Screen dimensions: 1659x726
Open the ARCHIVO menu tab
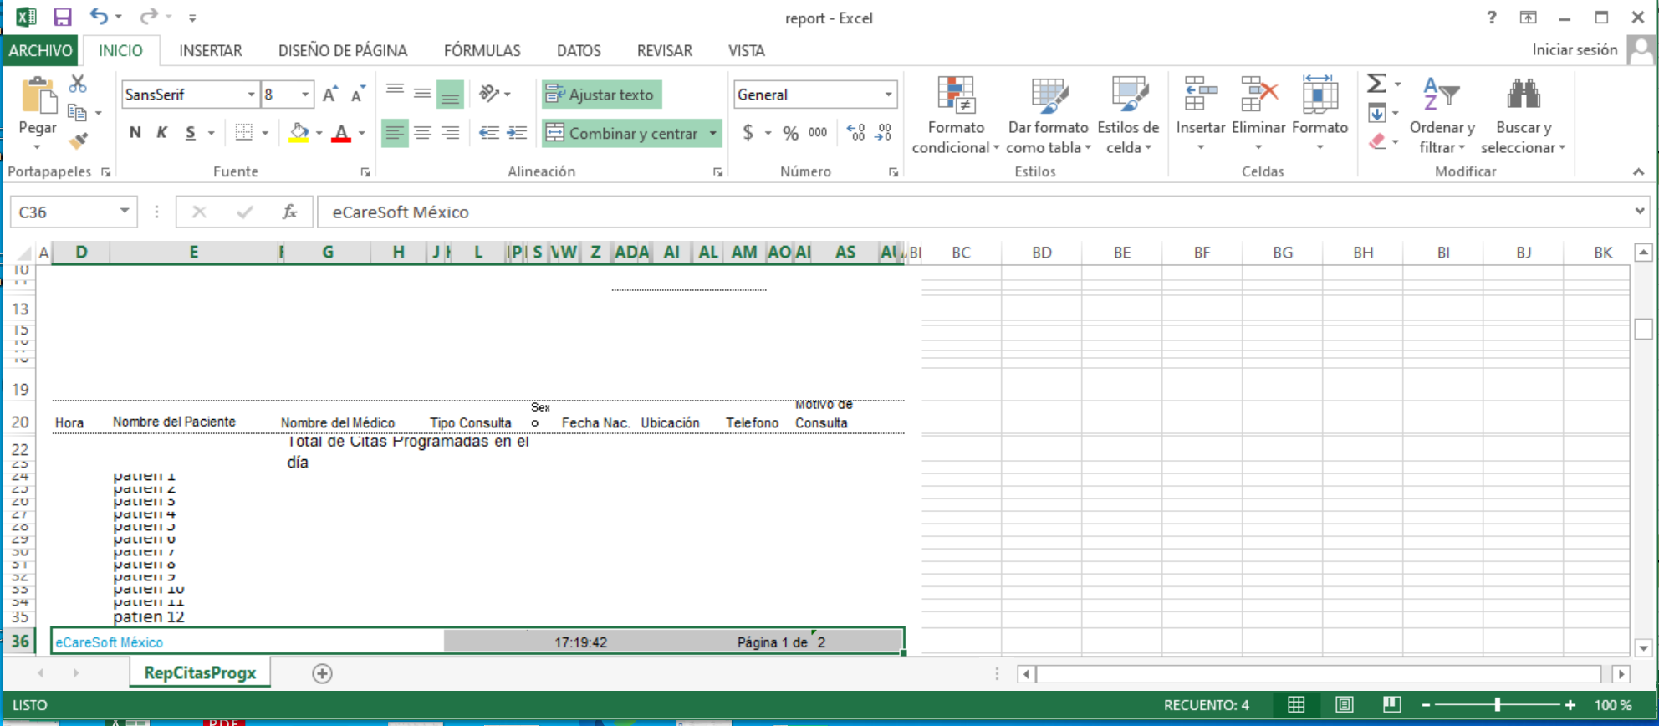click(x=40, y=51)
